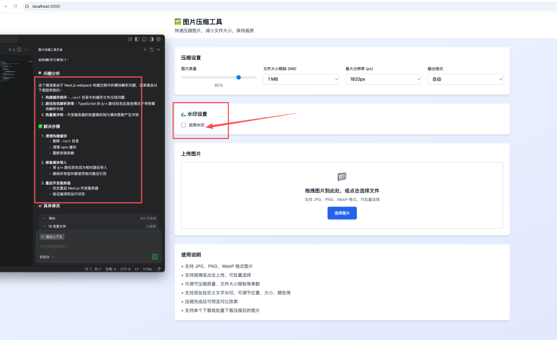Toggle bottom panel icon in editor window
The height and width of the screenshot is (340, 557).
[144, 39]
